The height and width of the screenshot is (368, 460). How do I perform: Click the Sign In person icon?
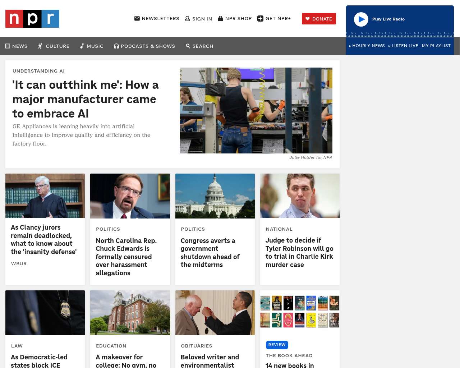(x=187, y=19)
